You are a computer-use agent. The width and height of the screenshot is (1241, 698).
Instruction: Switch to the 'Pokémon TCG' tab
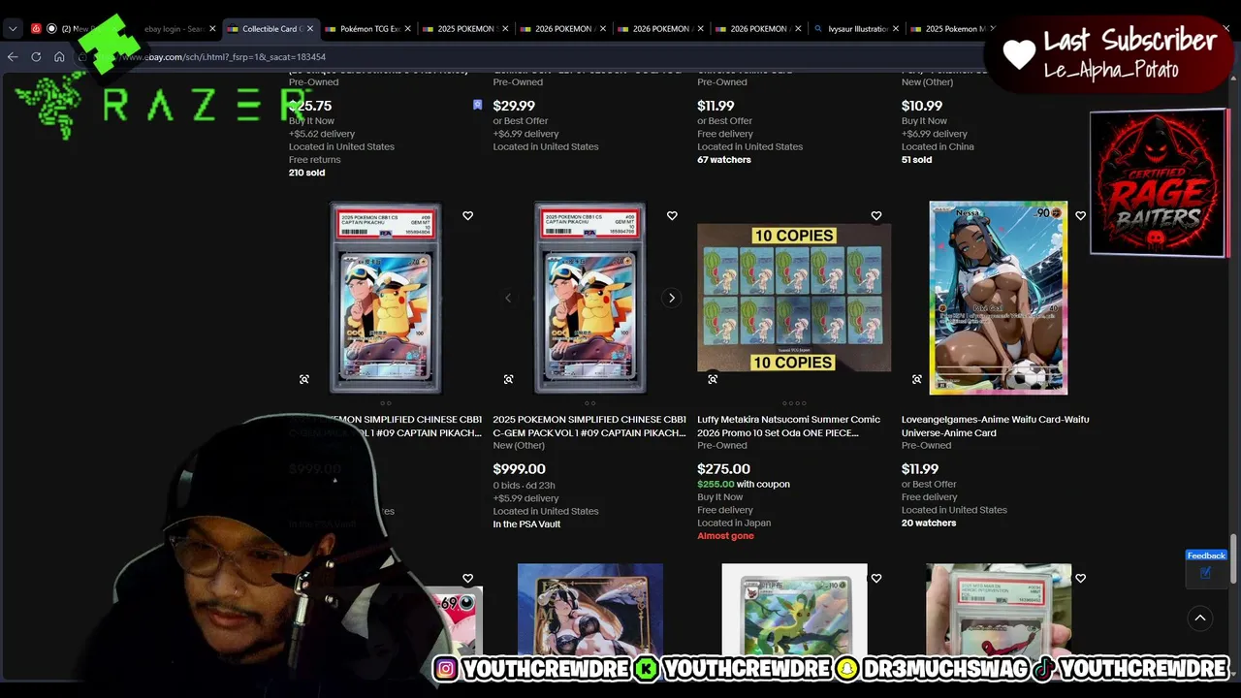[x=367, y=29]
